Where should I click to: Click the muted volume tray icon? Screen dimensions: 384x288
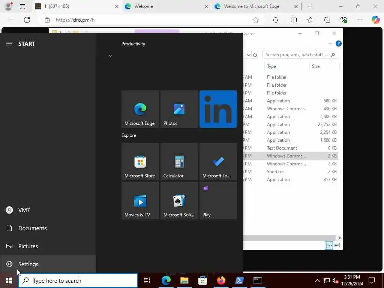coord(335,280)
